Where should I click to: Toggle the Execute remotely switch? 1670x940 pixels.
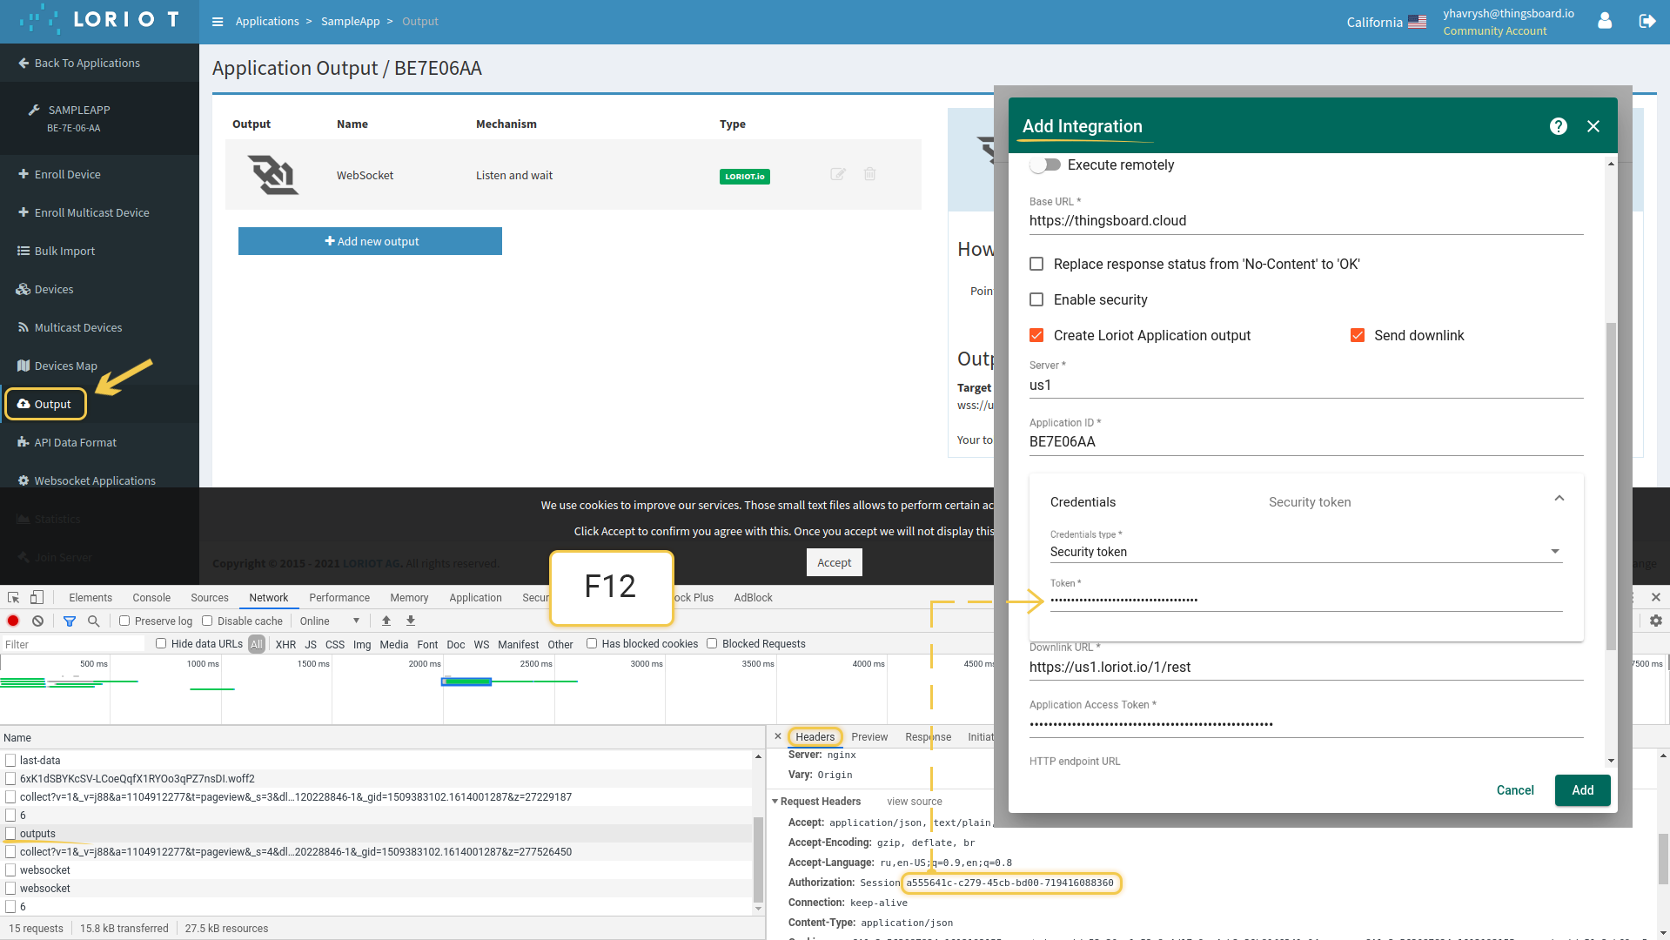(1045, 164)
